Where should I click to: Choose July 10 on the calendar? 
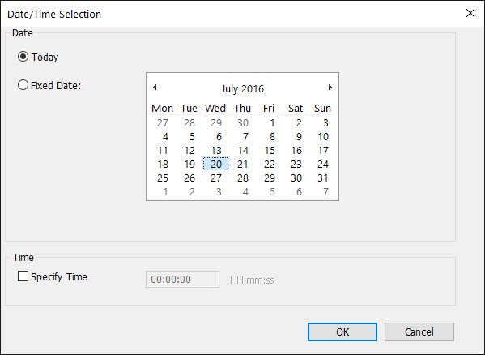(322, 136)
